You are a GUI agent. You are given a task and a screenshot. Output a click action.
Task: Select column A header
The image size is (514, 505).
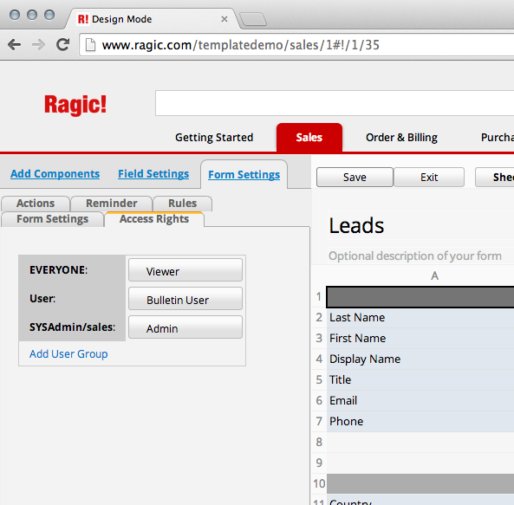pyautogui.click(x=434, y=275)
